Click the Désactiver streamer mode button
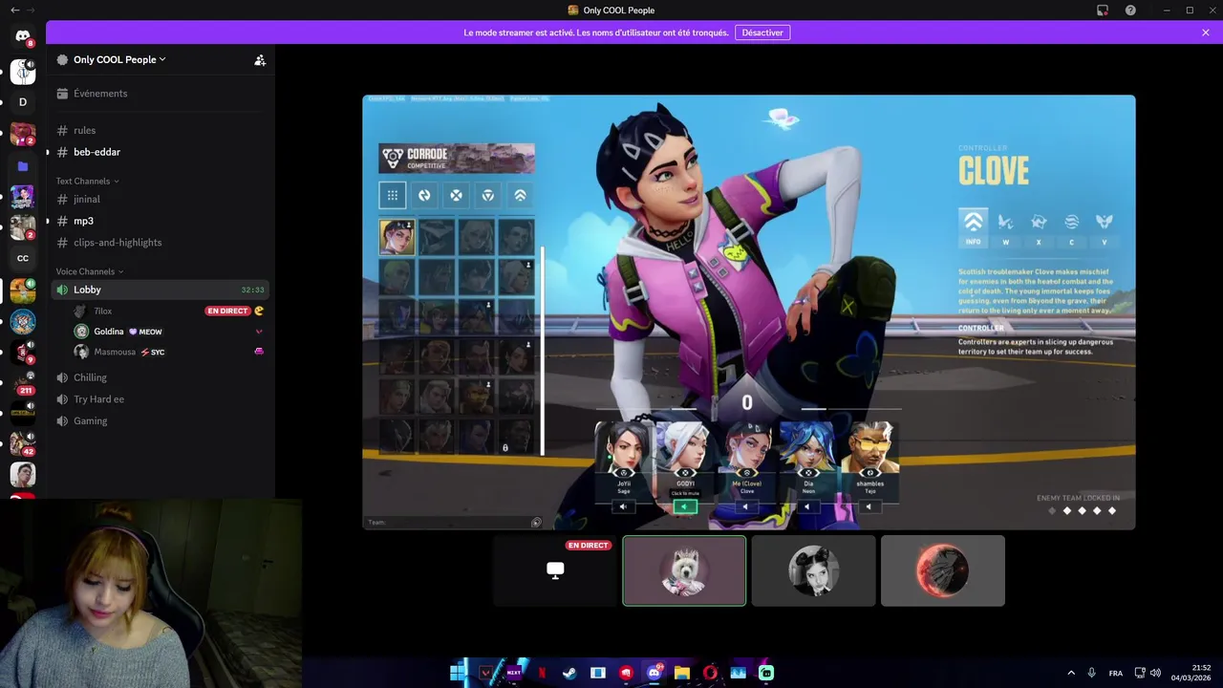1223x688 pixels. (762, 32)
